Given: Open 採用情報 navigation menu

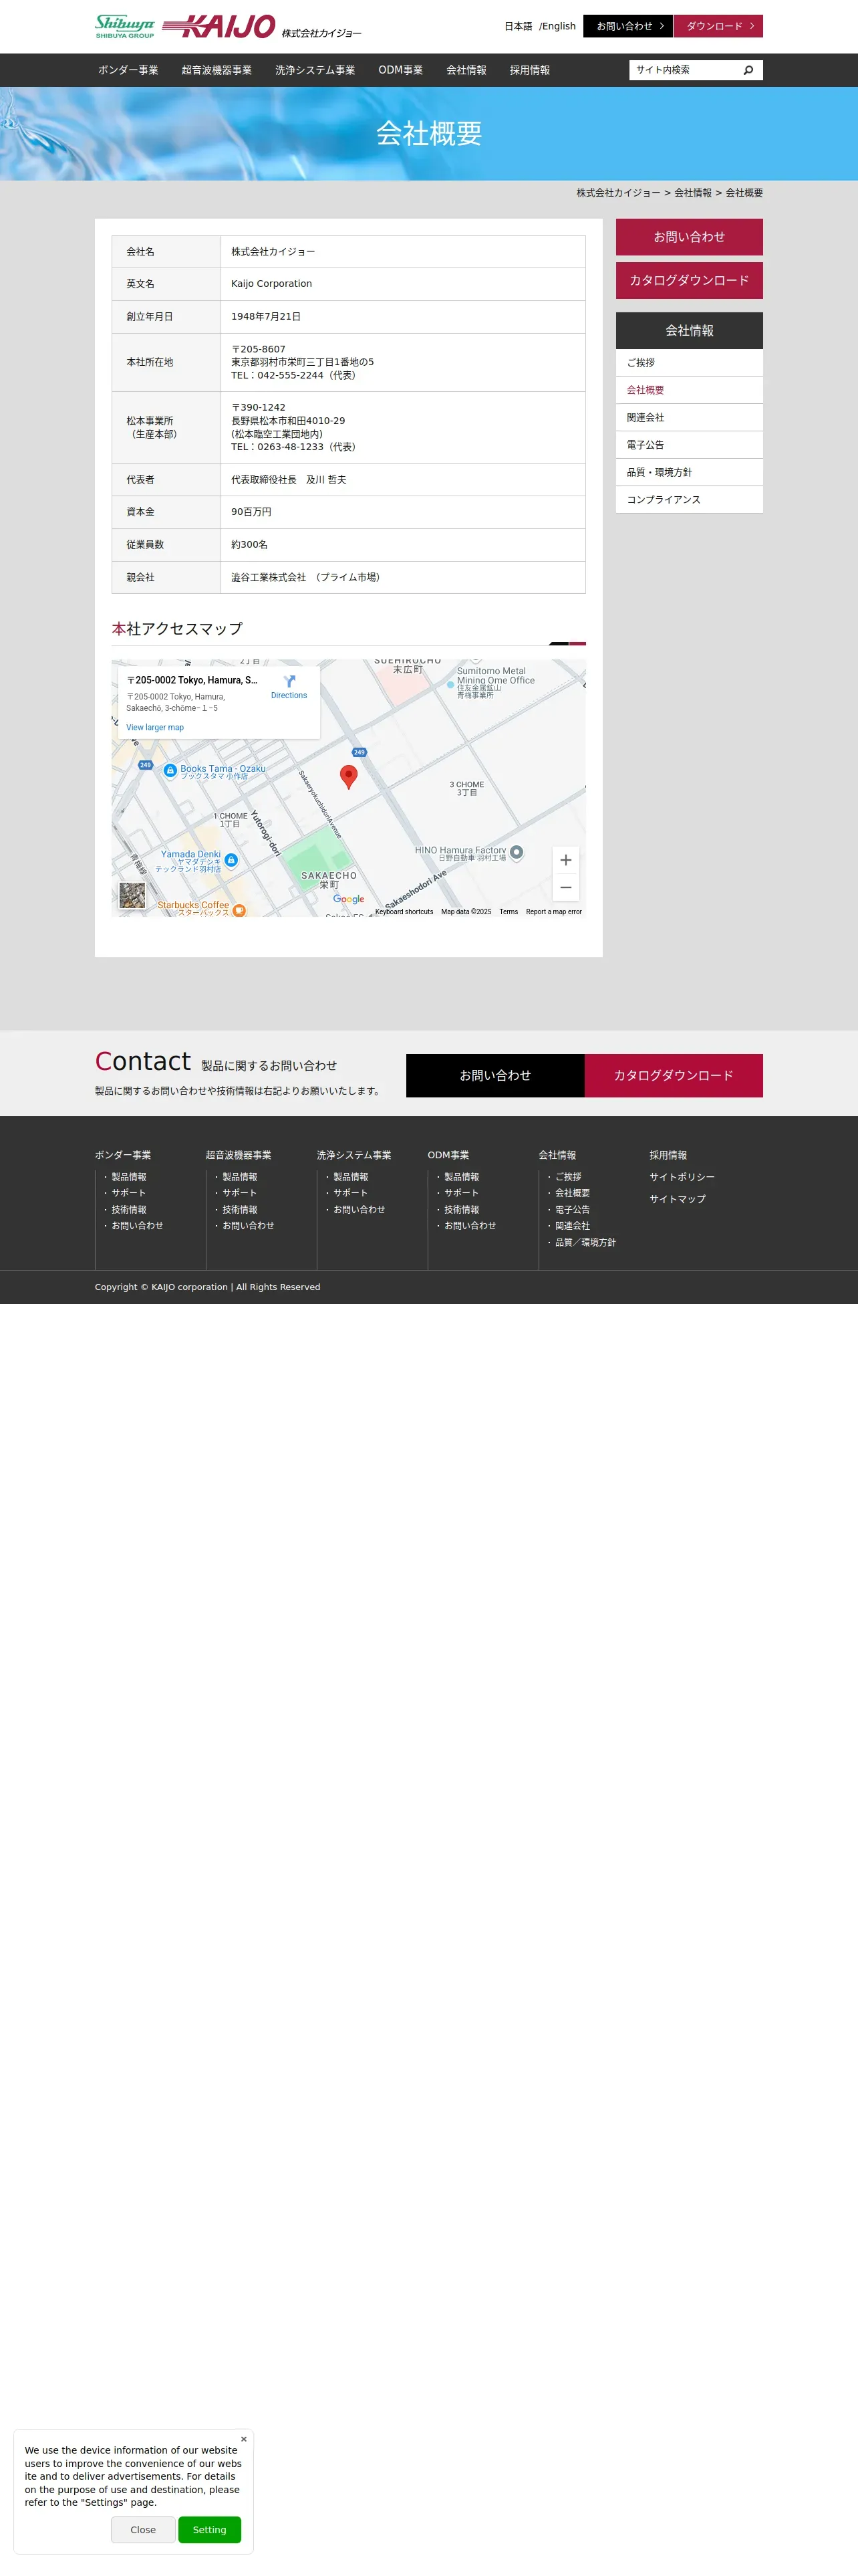Looking at the screenshot, I should click(531, 70).
